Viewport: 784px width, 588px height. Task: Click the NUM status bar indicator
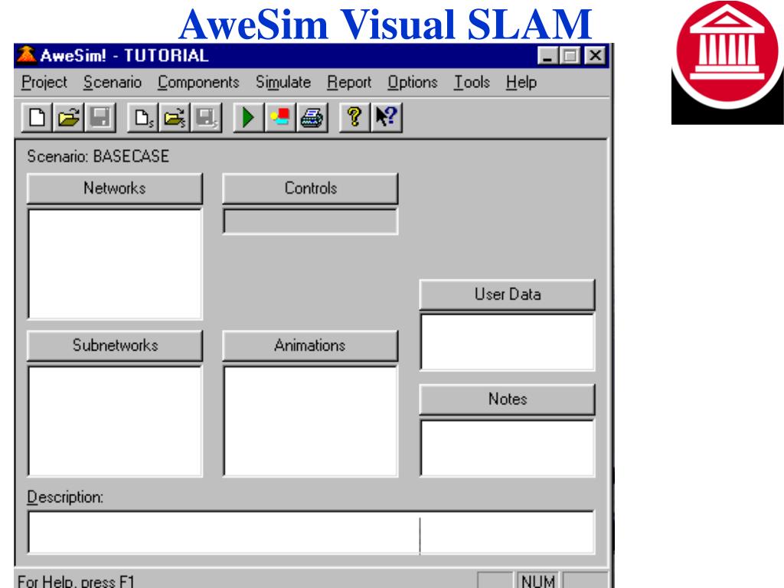(538, 580)
